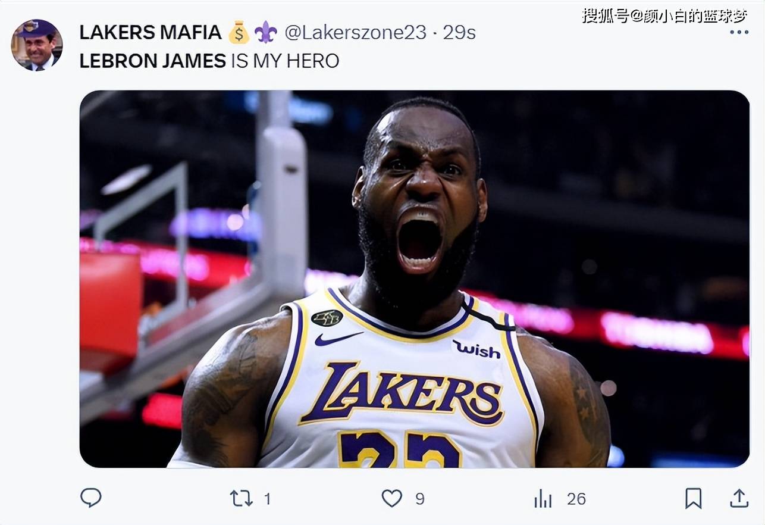765x525 pixels.
Task: Like the tweet with the heart icon
Action: pos(391,498)
